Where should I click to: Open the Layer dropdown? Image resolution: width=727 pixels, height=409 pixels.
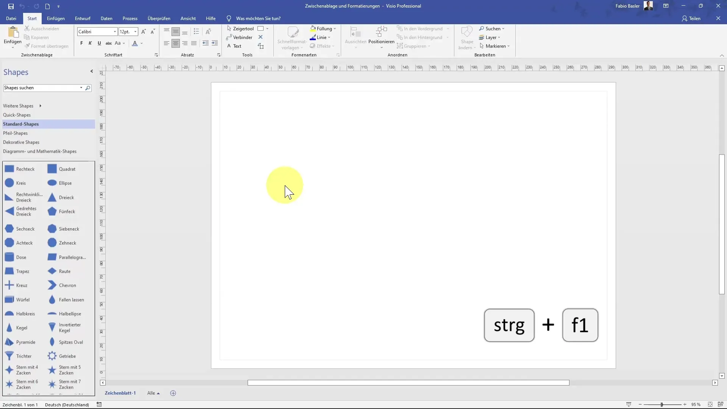coord(490,37)
